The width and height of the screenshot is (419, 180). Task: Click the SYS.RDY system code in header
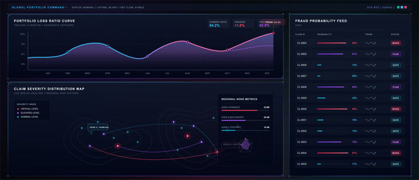coord(381,7)
